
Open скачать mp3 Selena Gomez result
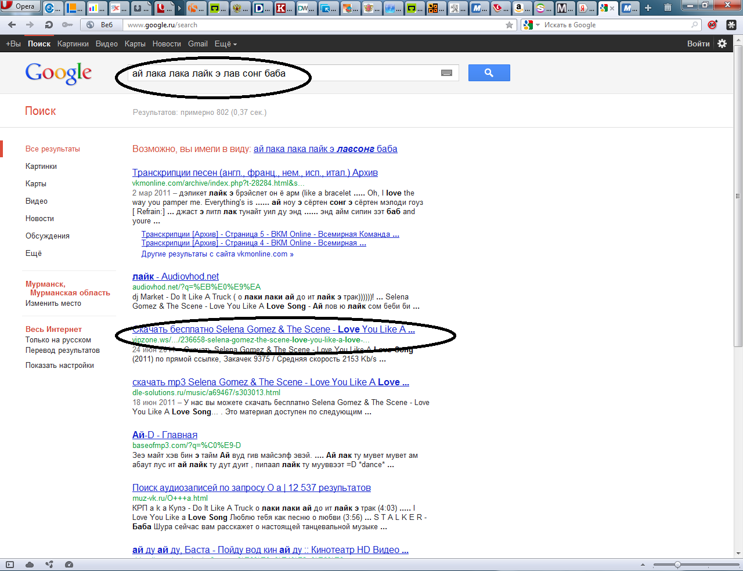pyautogui.click(x=270, y=382)
